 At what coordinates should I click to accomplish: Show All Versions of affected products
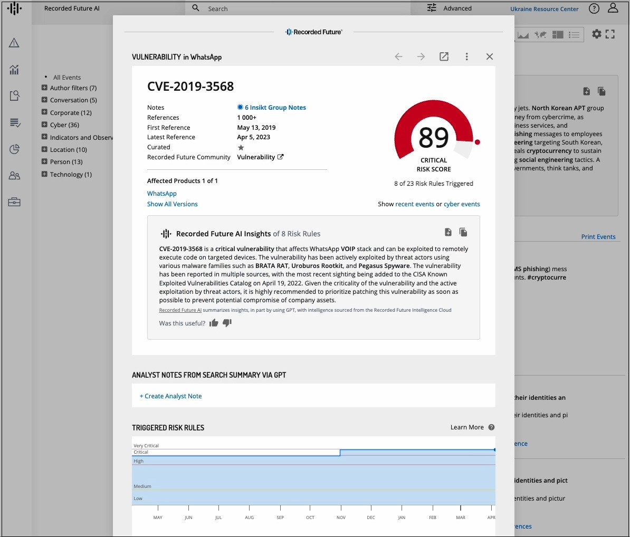(x=172, y=204)
